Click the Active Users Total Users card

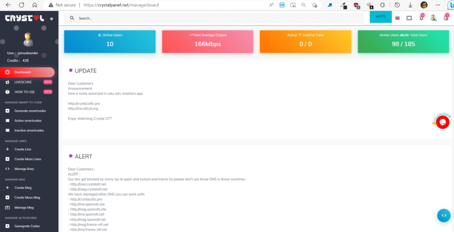pos(403,42)
